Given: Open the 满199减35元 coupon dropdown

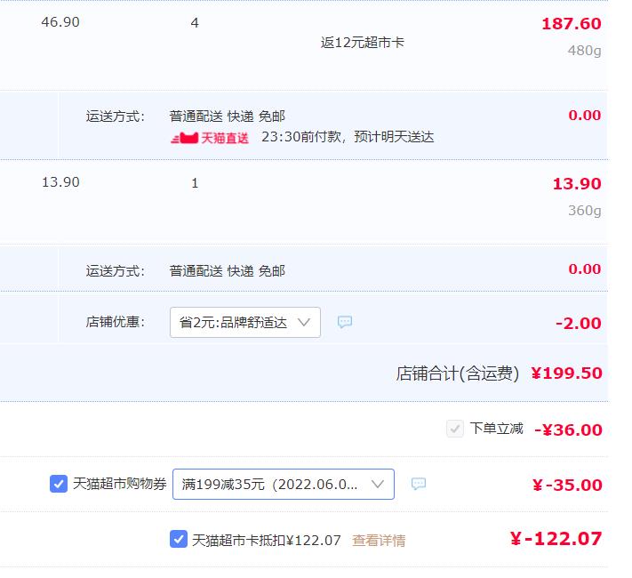Looking at the screenshot, I should coord(284,484).
